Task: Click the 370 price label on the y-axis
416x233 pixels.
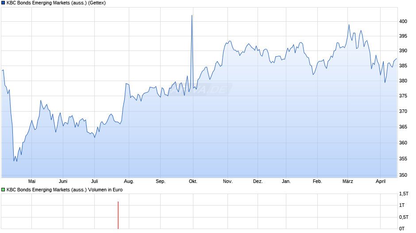Action: (403, 111)
